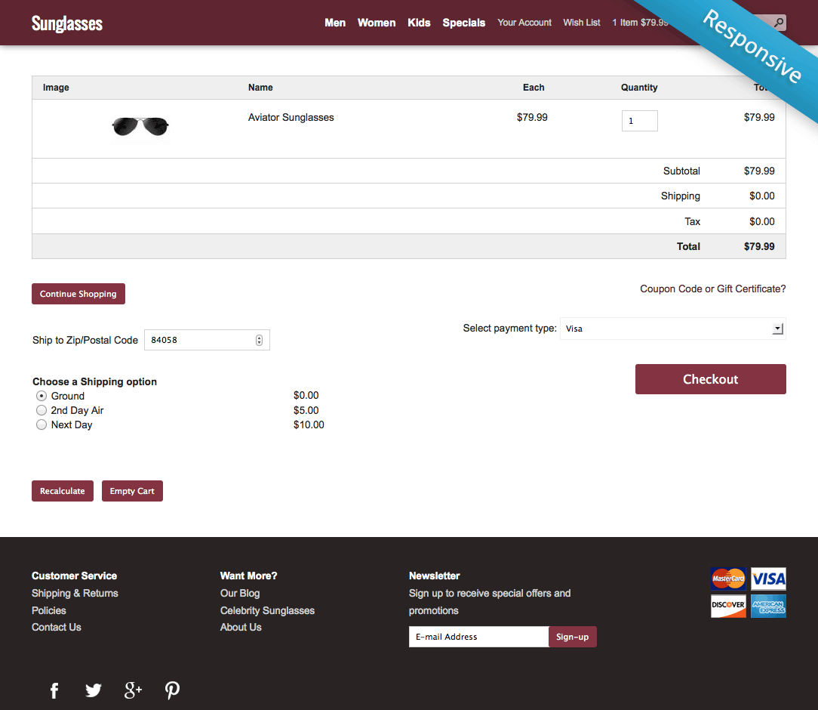The height and width of the screenshot is (710, 818).
Task: Open the payment type dropdown
Action: pos(672,329)
